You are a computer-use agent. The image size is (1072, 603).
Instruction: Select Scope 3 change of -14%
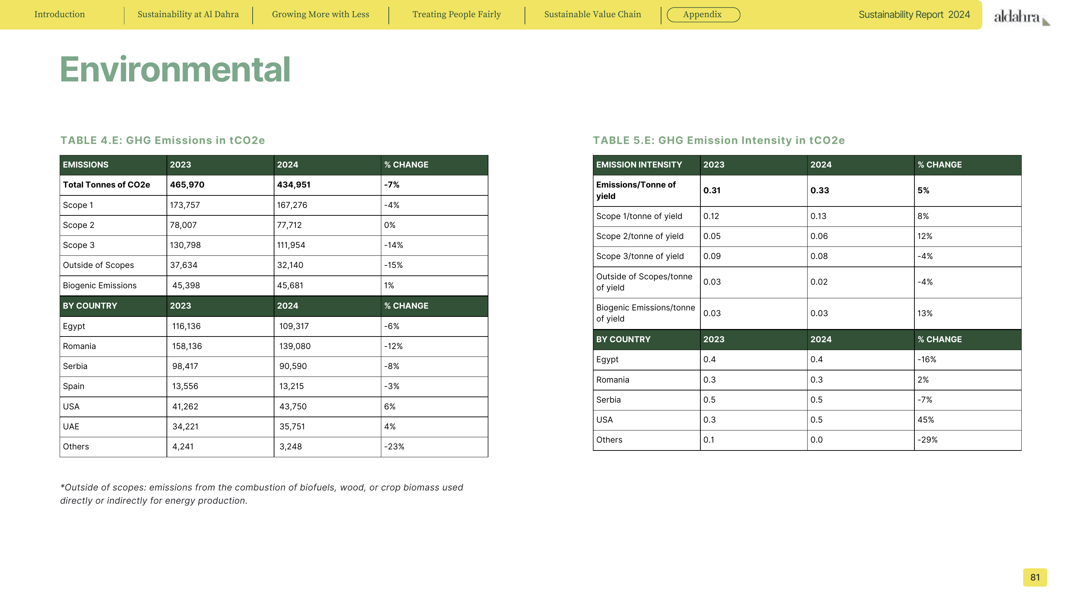[x=393, y=245]
